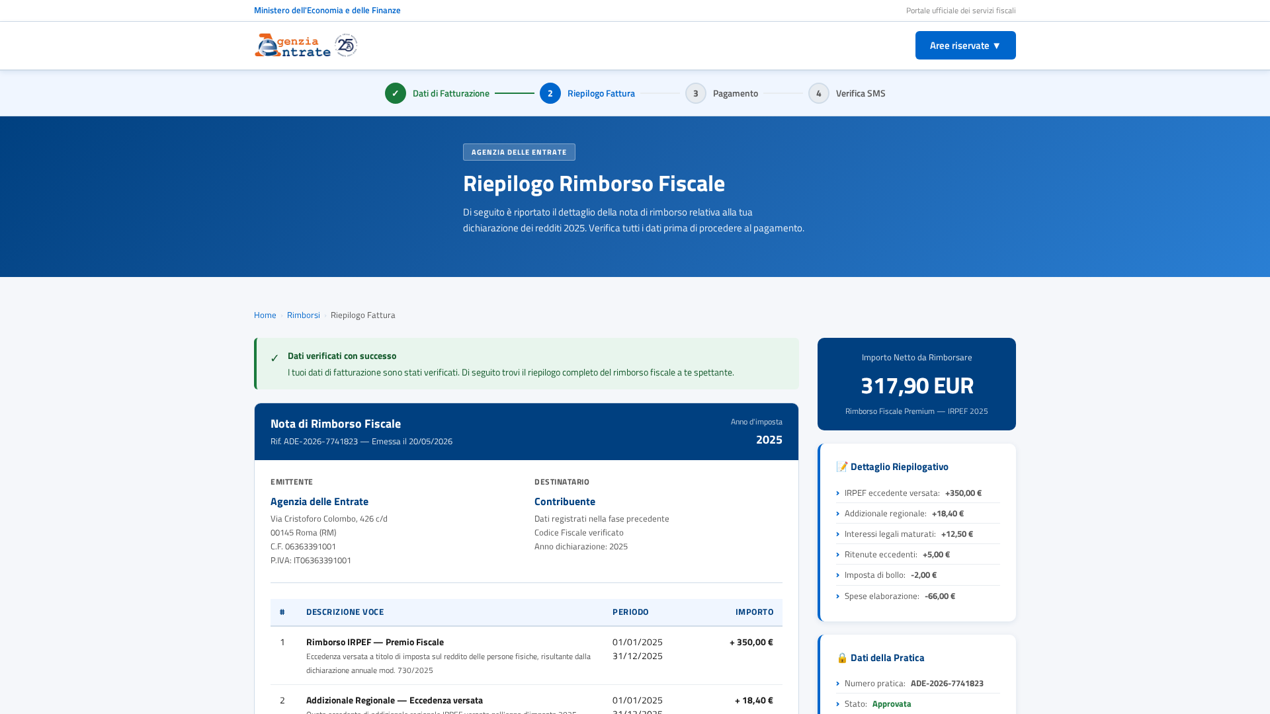
Task: Open Rimborsi breadcrumb link
Action: coord(304,315)
